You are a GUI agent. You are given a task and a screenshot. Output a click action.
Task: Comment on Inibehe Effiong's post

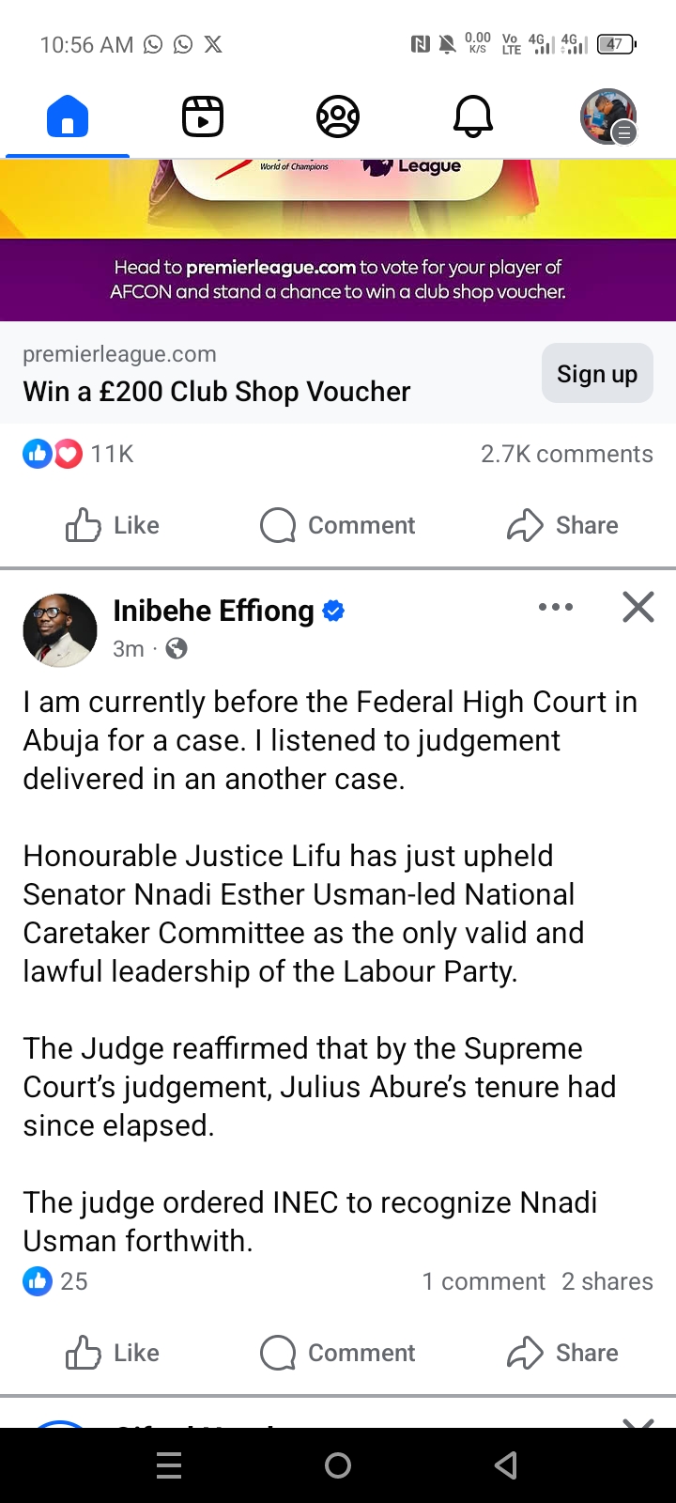point(338,1353)
